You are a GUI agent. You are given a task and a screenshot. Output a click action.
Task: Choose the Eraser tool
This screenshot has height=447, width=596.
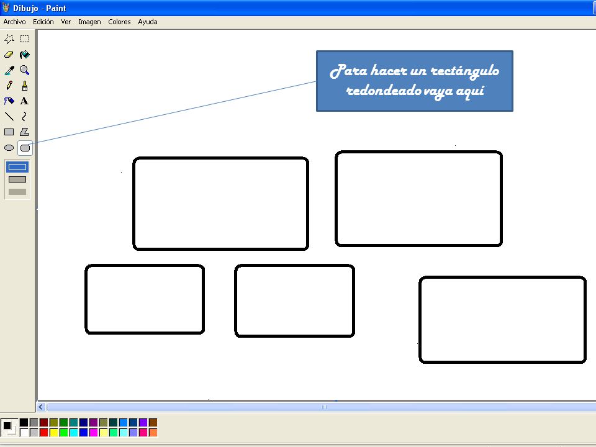(x=9, y=55)
